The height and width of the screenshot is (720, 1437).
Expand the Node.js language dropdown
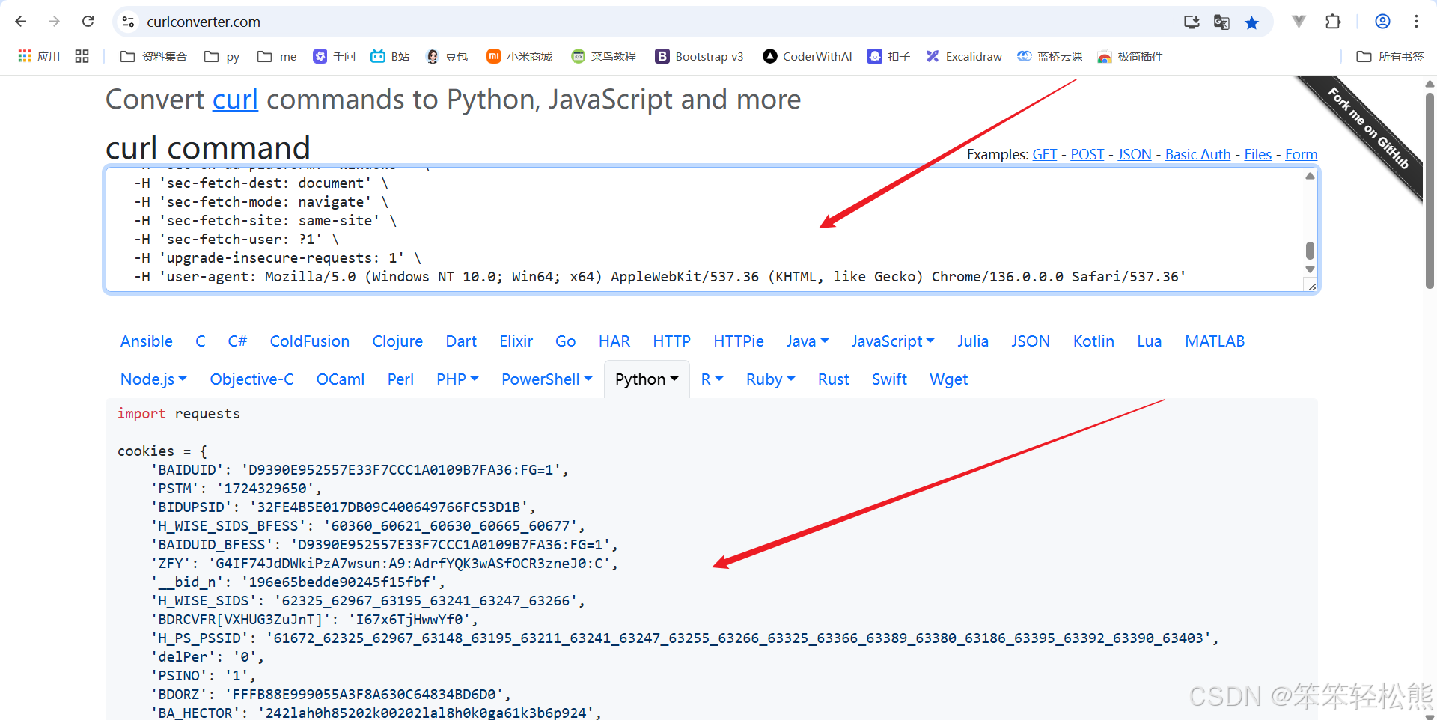(x=153, y=379)
